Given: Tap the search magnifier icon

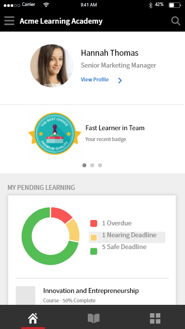Looking at the screenshot, I should click(176, 21).
